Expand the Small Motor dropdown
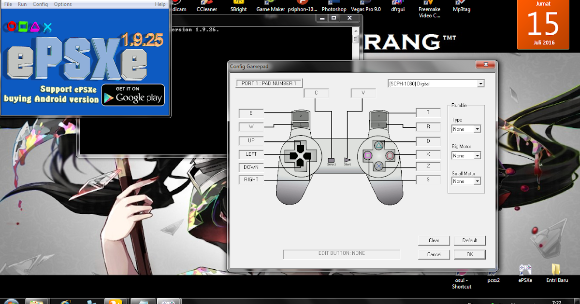This screenshot has width=580, height=304. (466, 180)
